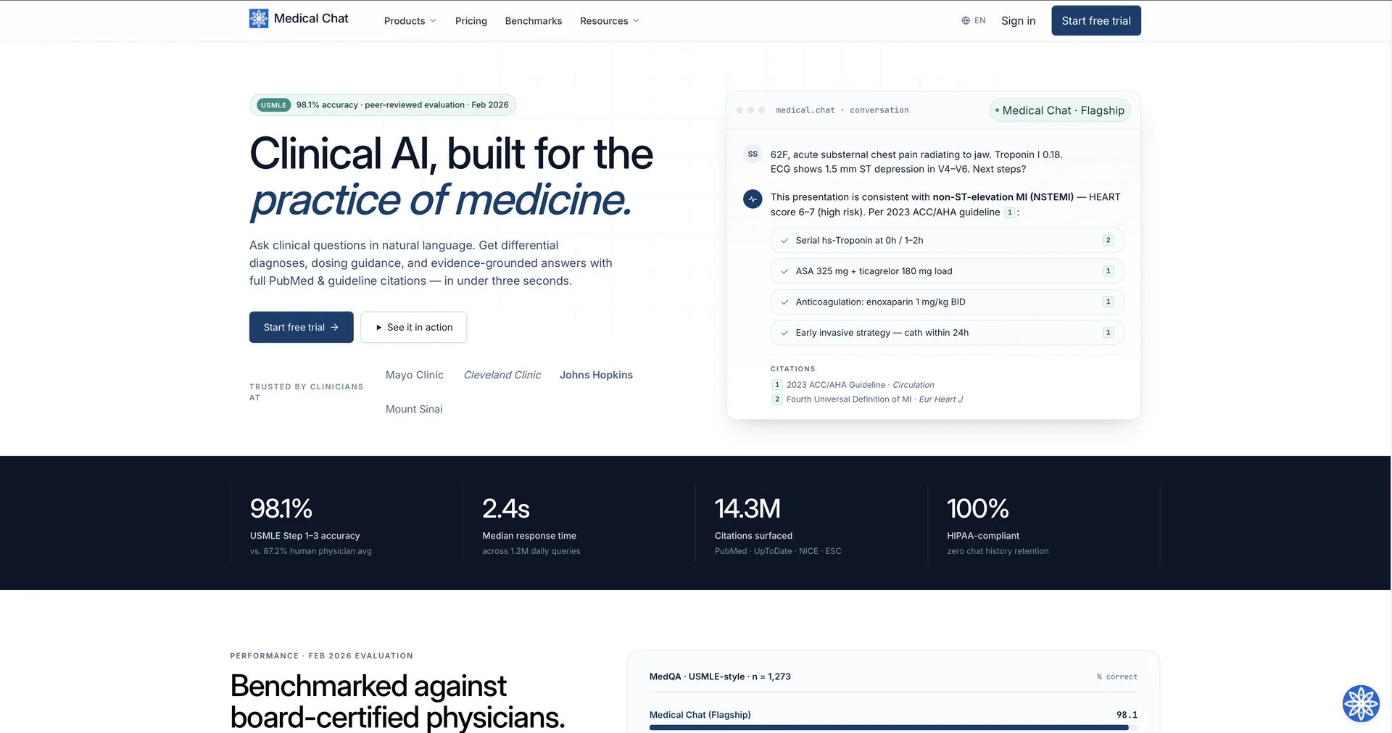The image size is (1392, 733).
Task: Click citation badge 1 on Early invasive strategy row
Action: tap(1108, 333)
